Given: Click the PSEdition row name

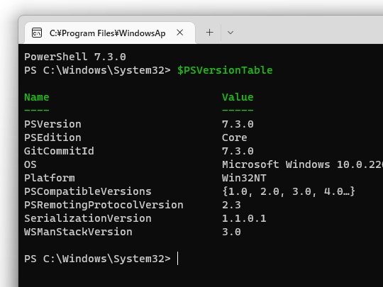Looking at the screenshot, I should [x=52, y=137].
